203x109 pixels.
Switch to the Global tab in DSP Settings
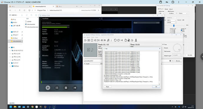click(166, 9)
